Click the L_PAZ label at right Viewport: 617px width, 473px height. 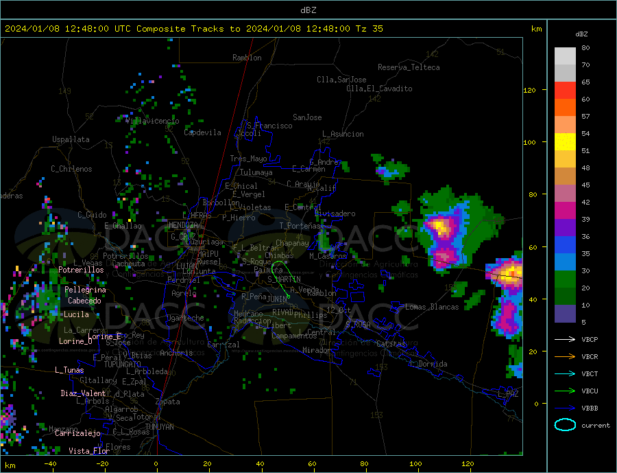509,394
